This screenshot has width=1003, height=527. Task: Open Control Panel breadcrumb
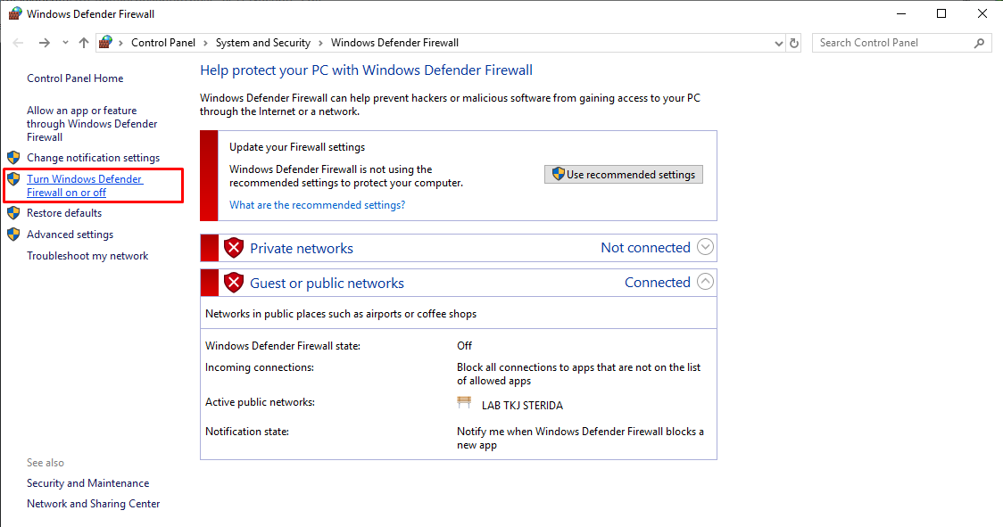[163, 43]
